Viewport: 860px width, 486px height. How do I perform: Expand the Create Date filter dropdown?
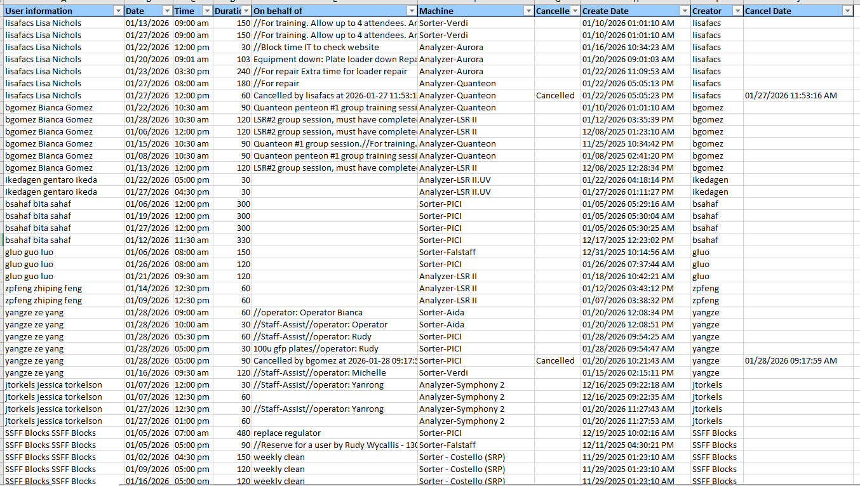point(684,11)
